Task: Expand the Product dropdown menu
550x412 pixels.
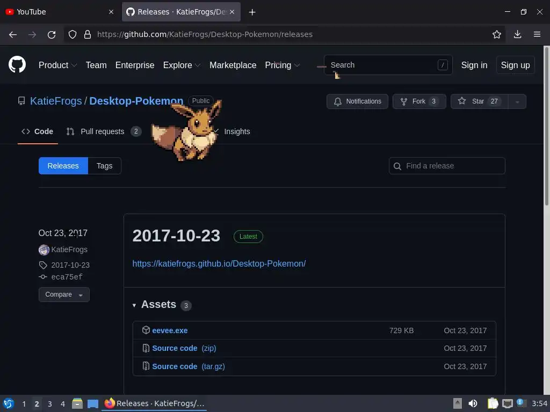Action: 57,65
